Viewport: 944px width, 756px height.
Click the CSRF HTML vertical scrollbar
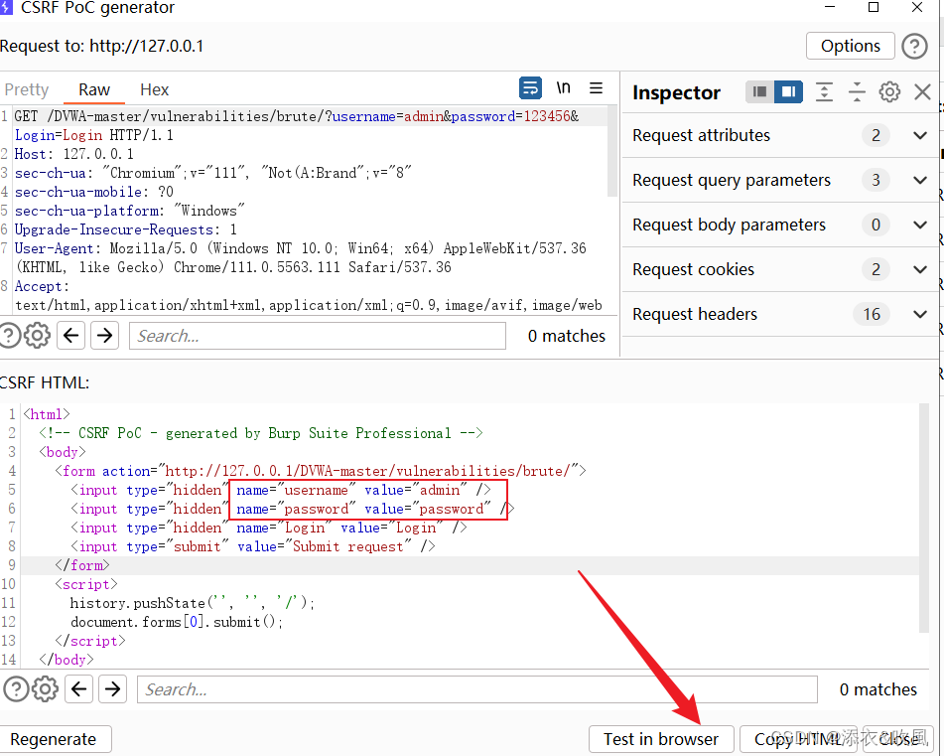(x=924, y=518)
